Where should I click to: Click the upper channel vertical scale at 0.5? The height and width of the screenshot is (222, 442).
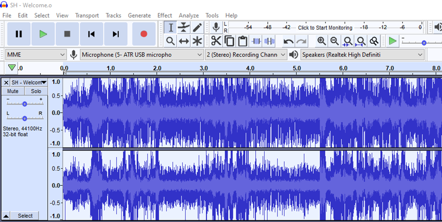56,96
